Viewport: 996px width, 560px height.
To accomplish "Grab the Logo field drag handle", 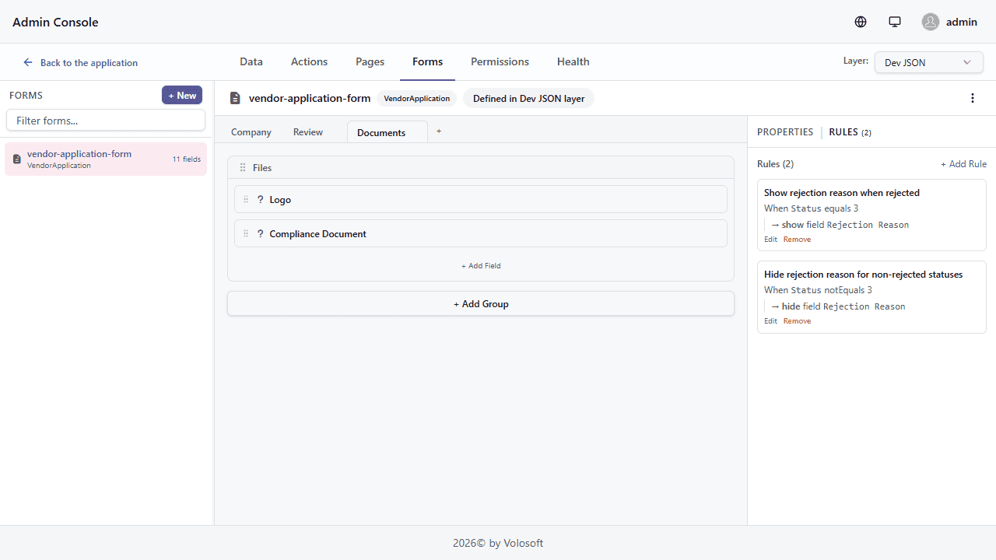I will (247, 200).
